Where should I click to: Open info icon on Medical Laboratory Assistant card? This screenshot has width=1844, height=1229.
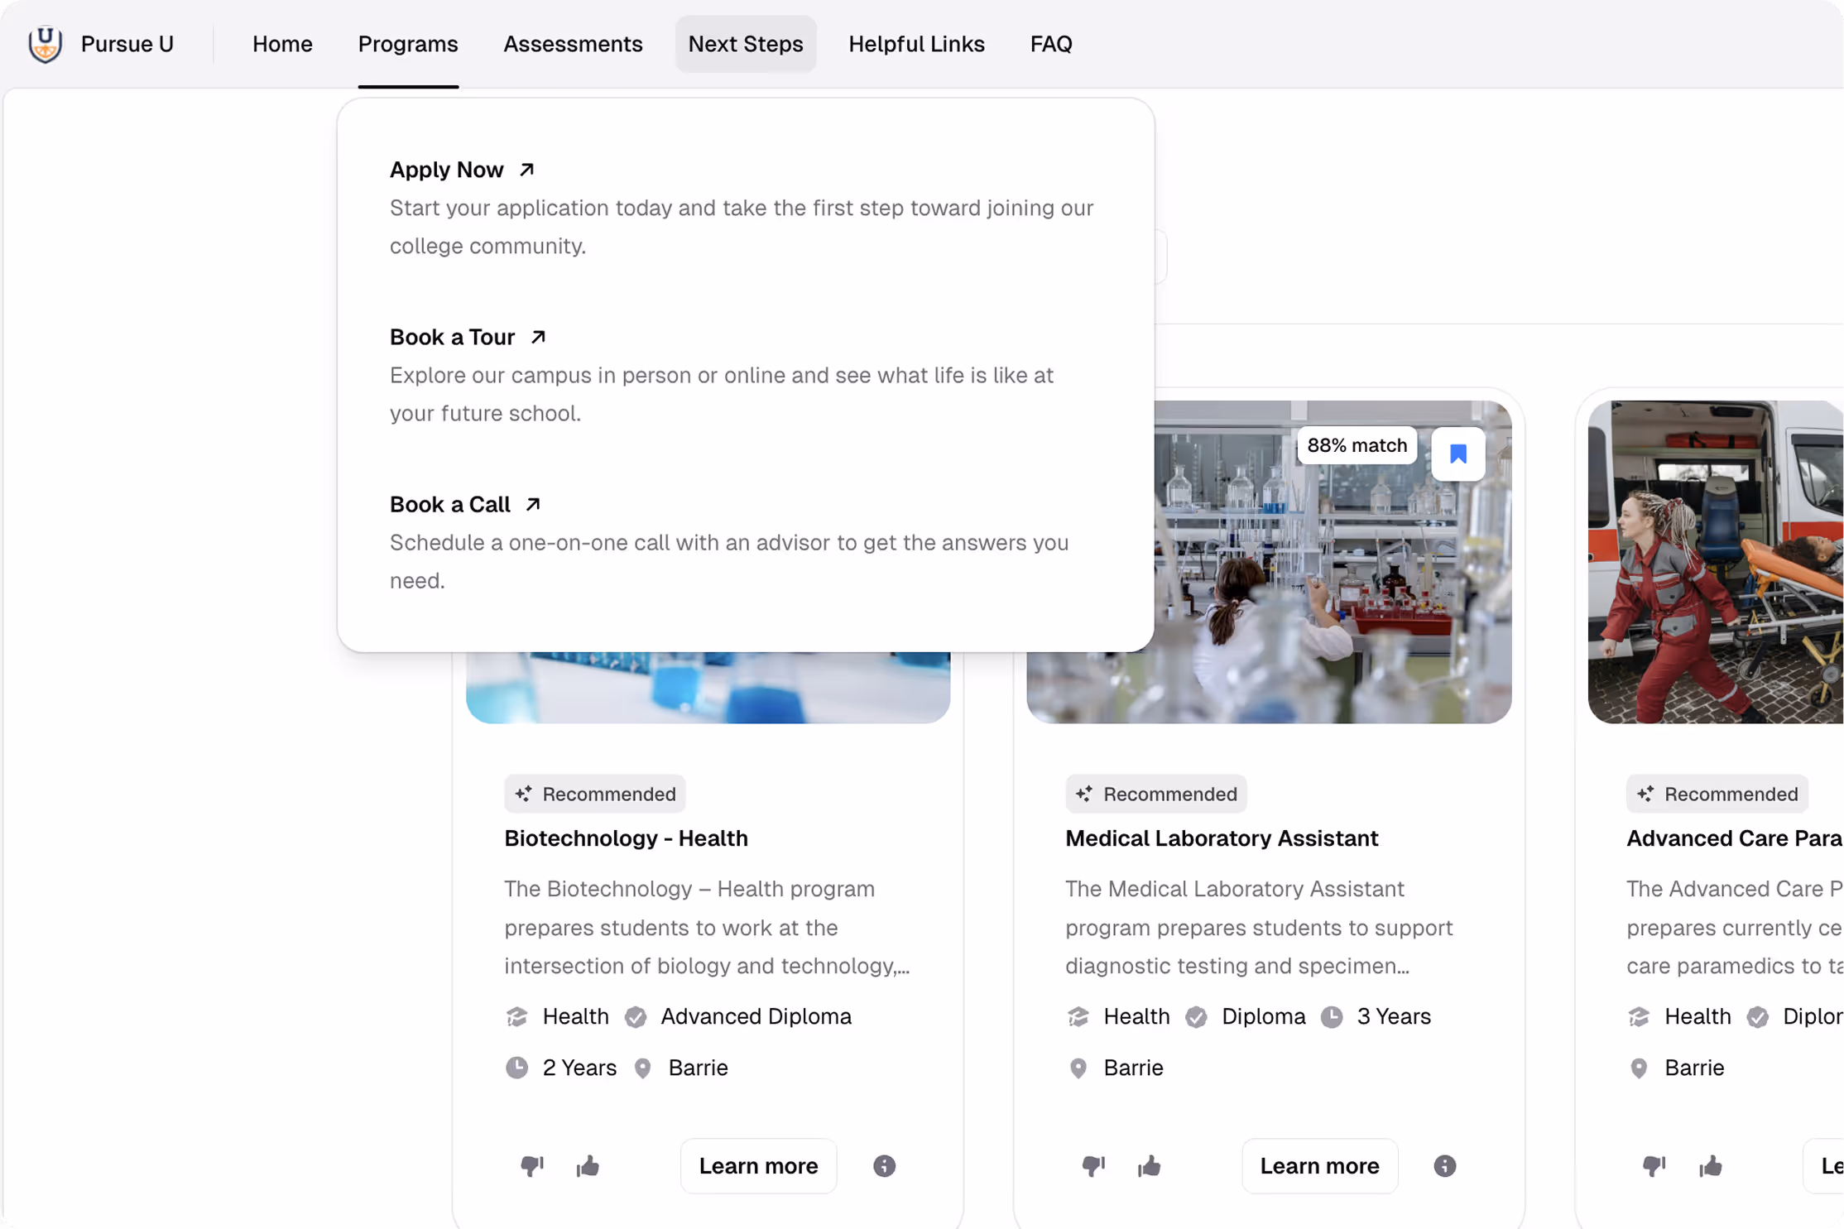click(x=1444, y=1166)
